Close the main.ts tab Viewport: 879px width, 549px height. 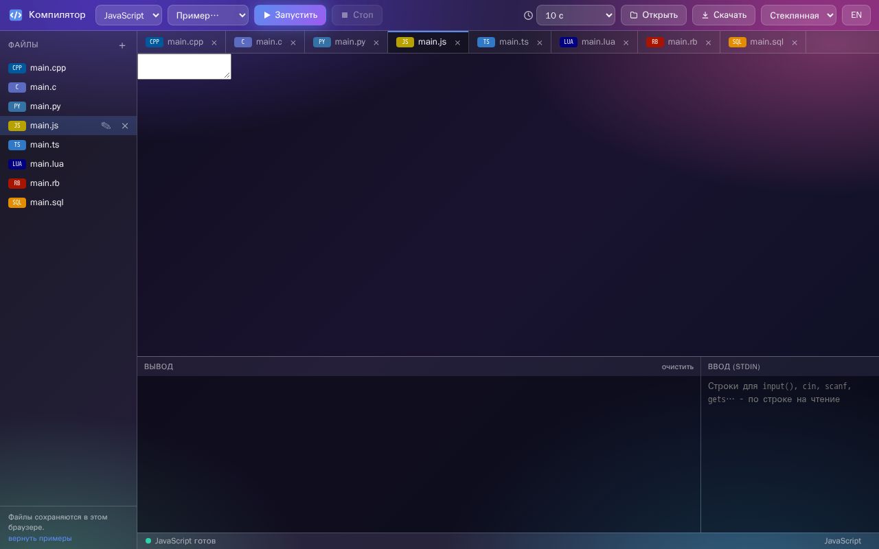[540, 43]
